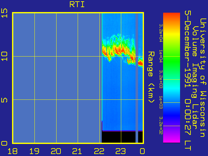The width and height of the screenshot is (208, 156).
Task: Click the hour 22 time label
Action: (x=99, y=151)
